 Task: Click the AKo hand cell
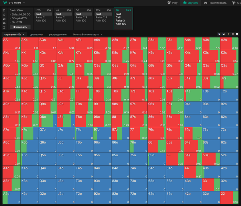(11, 57)
